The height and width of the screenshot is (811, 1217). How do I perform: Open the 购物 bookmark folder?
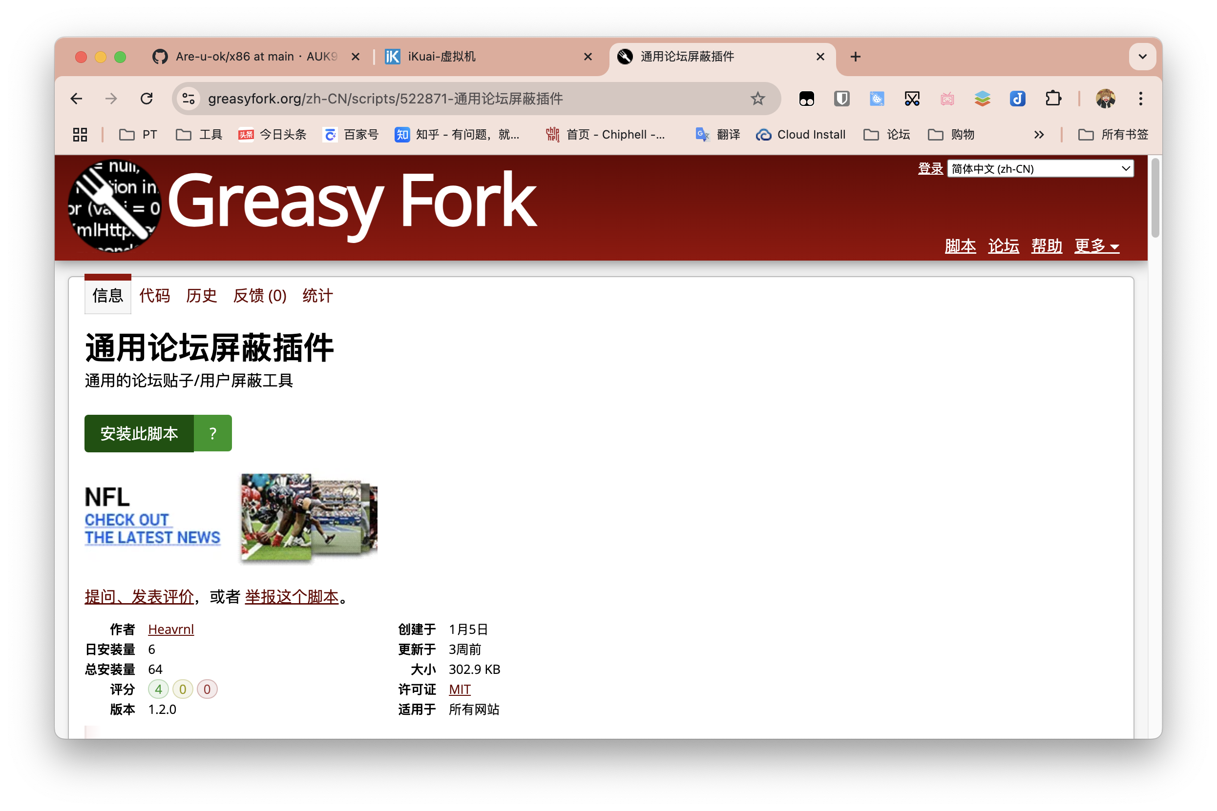(951, 135)
